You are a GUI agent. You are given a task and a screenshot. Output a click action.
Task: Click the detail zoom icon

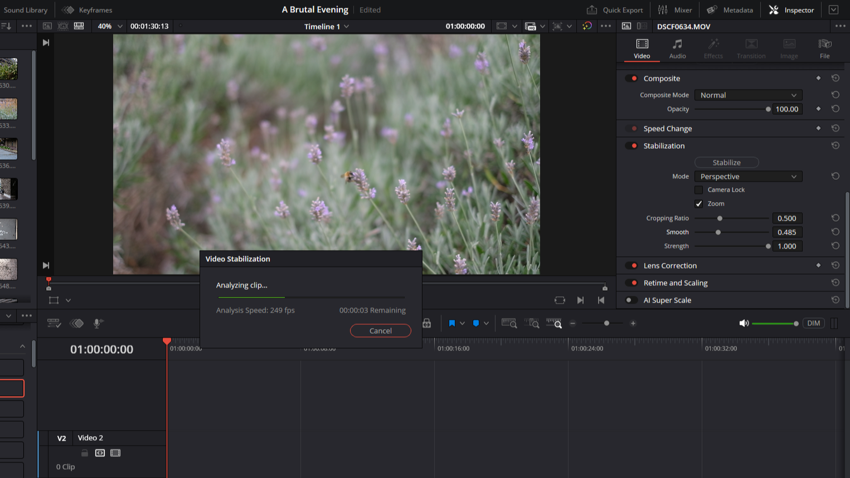tap(532, 323)
